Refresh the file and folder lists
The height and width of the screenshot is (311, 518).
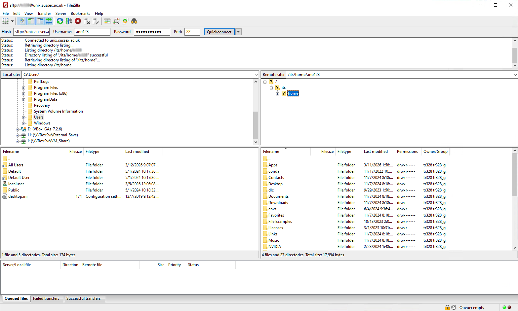[60, 21]
